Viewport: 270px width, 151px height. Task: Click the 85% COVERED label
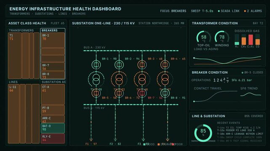(x=254, y=116)
